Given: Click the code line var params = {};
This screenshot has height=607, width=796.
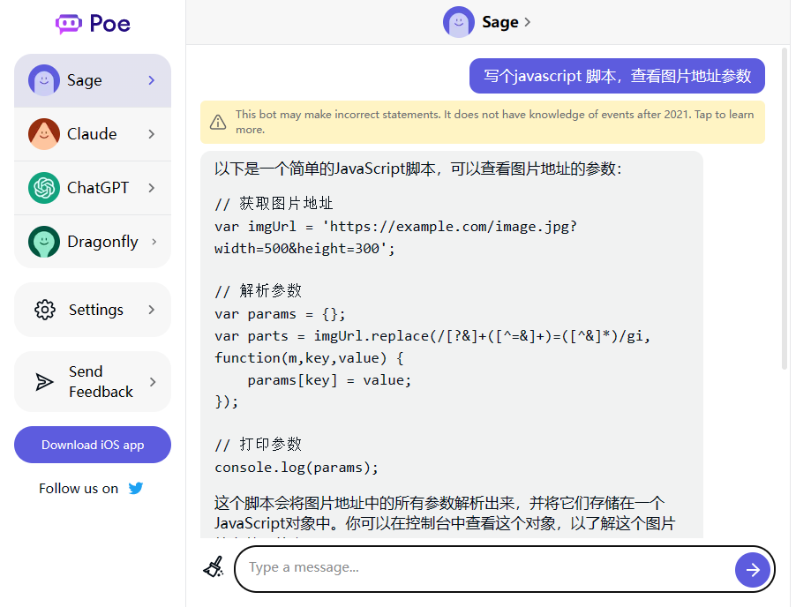Looking at the screenshot, I should click(x=280, y=314).
